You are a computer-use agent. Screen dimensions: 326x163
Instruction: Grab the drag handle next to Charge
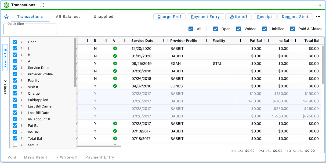[x=23, y=93]
